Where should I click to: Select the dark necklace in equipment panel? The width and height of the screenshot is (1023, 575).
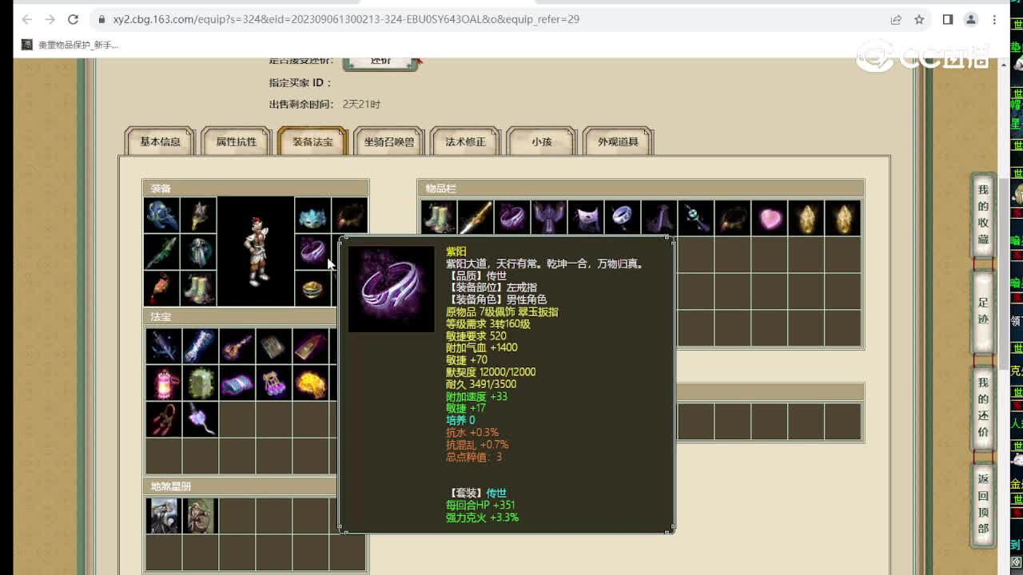pos(349,216)
